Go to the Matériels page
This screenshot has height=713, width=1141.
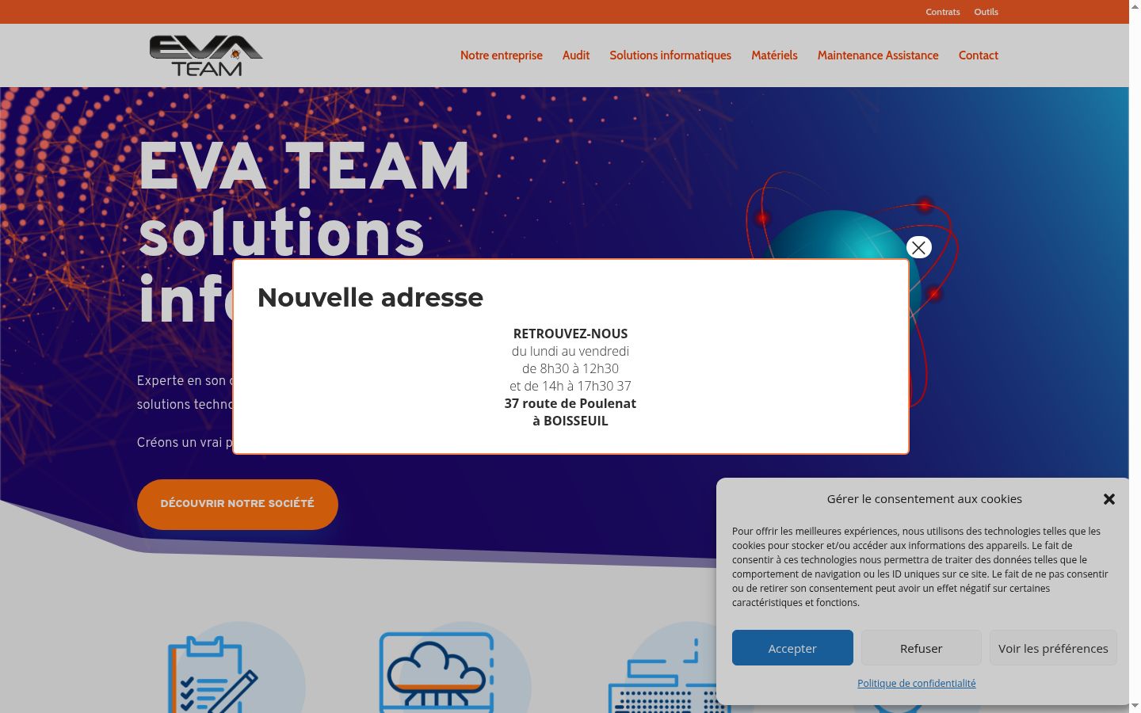coord(774,55)
